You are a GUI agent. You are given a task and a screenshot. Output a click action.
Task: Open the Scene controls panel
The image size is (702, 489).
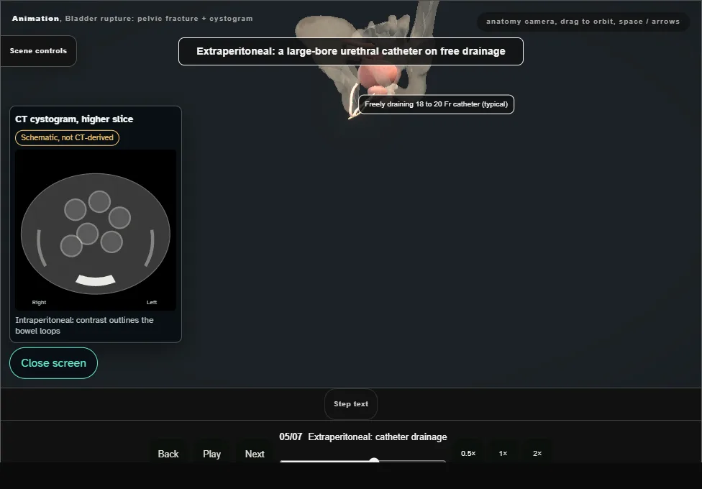pyautogui.click(x=39, y=51)
